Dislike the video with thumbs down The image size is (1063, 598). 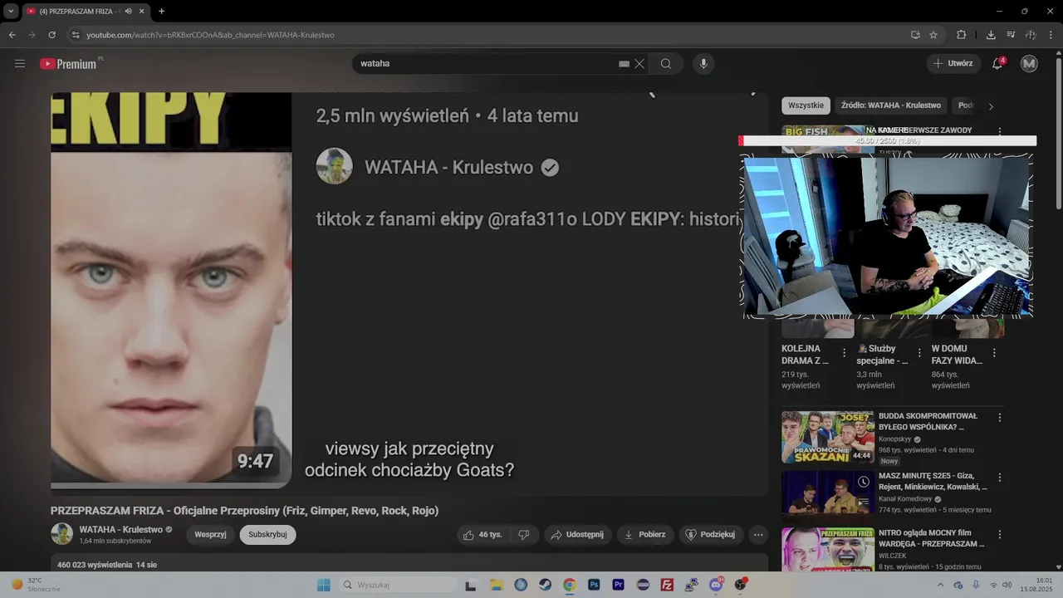point(524,534)
